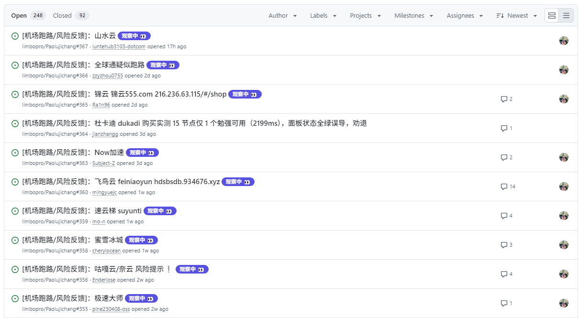579x318 pixels.
Task: Show the 248 Open issues
Action: [28, 16]
